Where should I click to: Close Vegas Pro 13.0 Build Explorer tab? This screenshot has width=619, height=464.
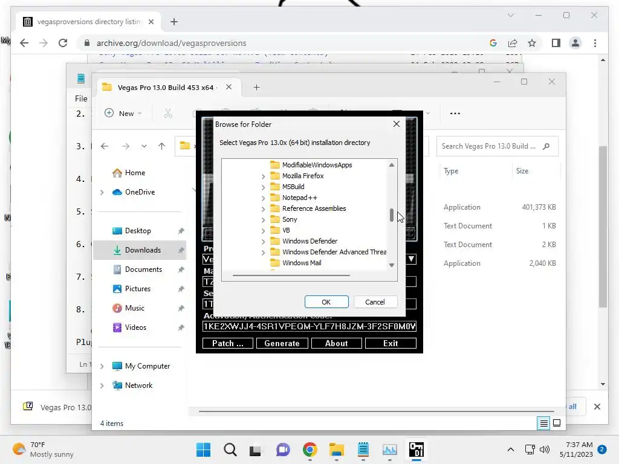coord(228,87)
